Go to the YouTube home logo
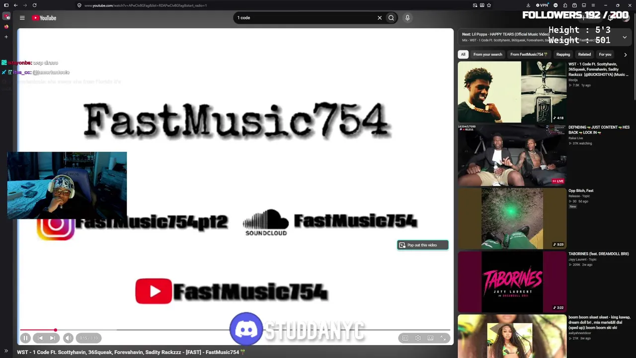 (x=44, y=18)
